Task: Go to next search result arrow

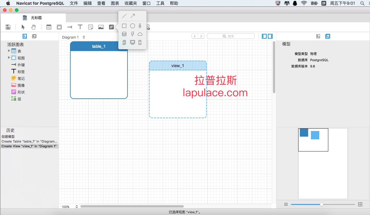Action: click(x=201, y=36)
